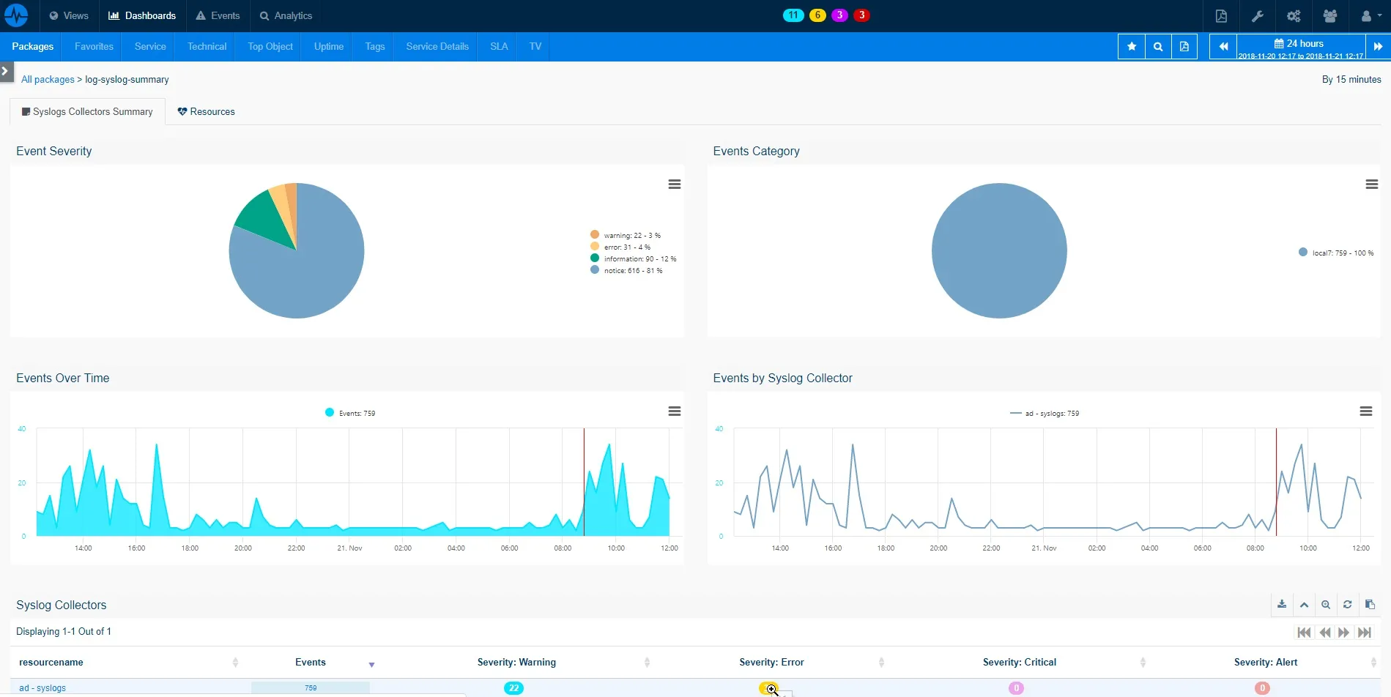1391x697 pixels.
Task: Click the wrench tools icon in top bar
Action: 1257,16
